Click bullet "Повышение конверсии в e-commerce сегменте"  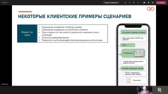65,30
